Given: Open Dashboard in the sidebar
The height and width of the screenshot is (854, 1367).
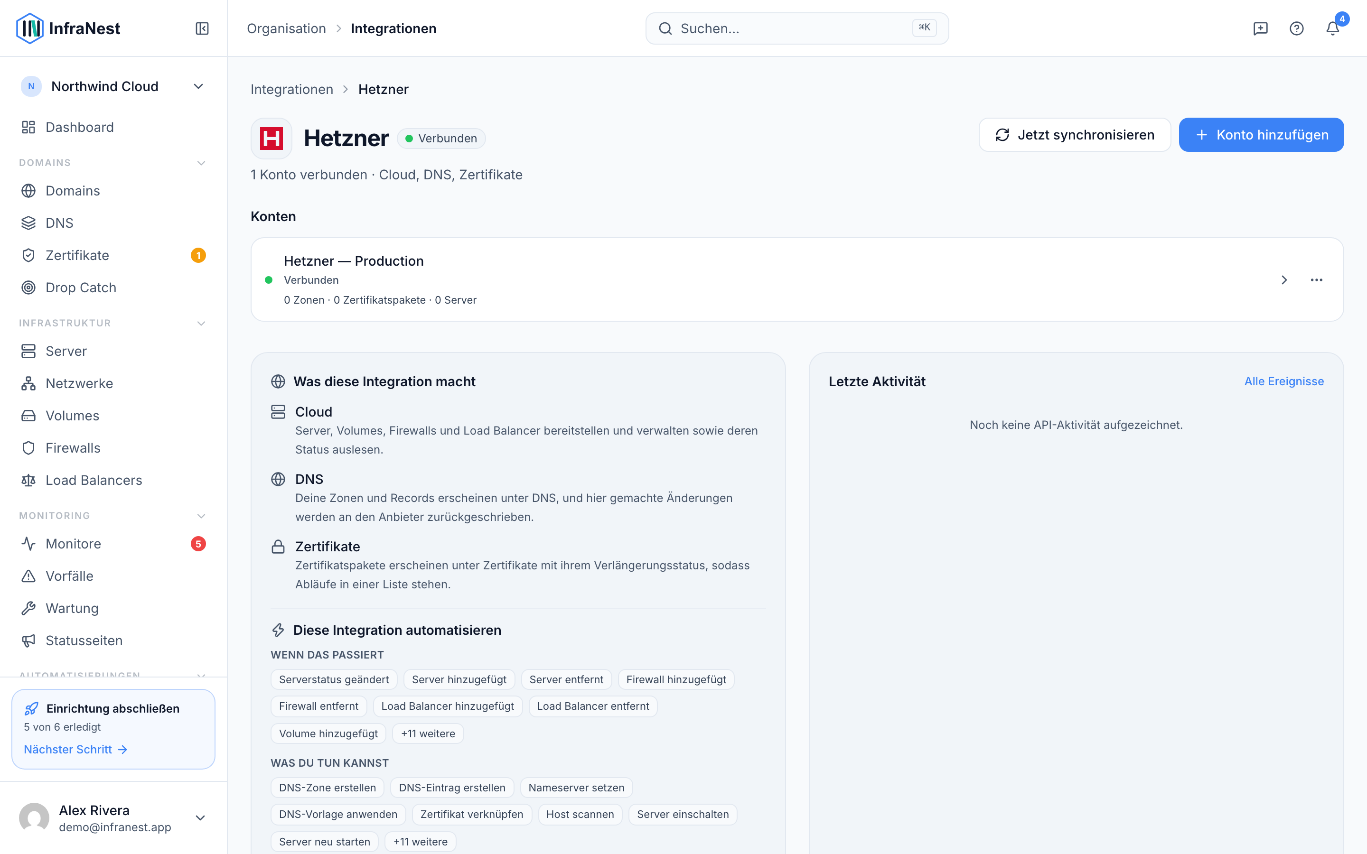Looking at the screenshot, I should (113, 127).
